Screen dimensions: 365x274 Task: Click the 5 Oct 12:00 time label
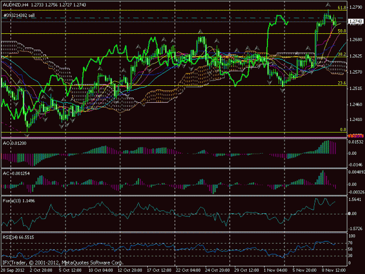pos(70,270)
